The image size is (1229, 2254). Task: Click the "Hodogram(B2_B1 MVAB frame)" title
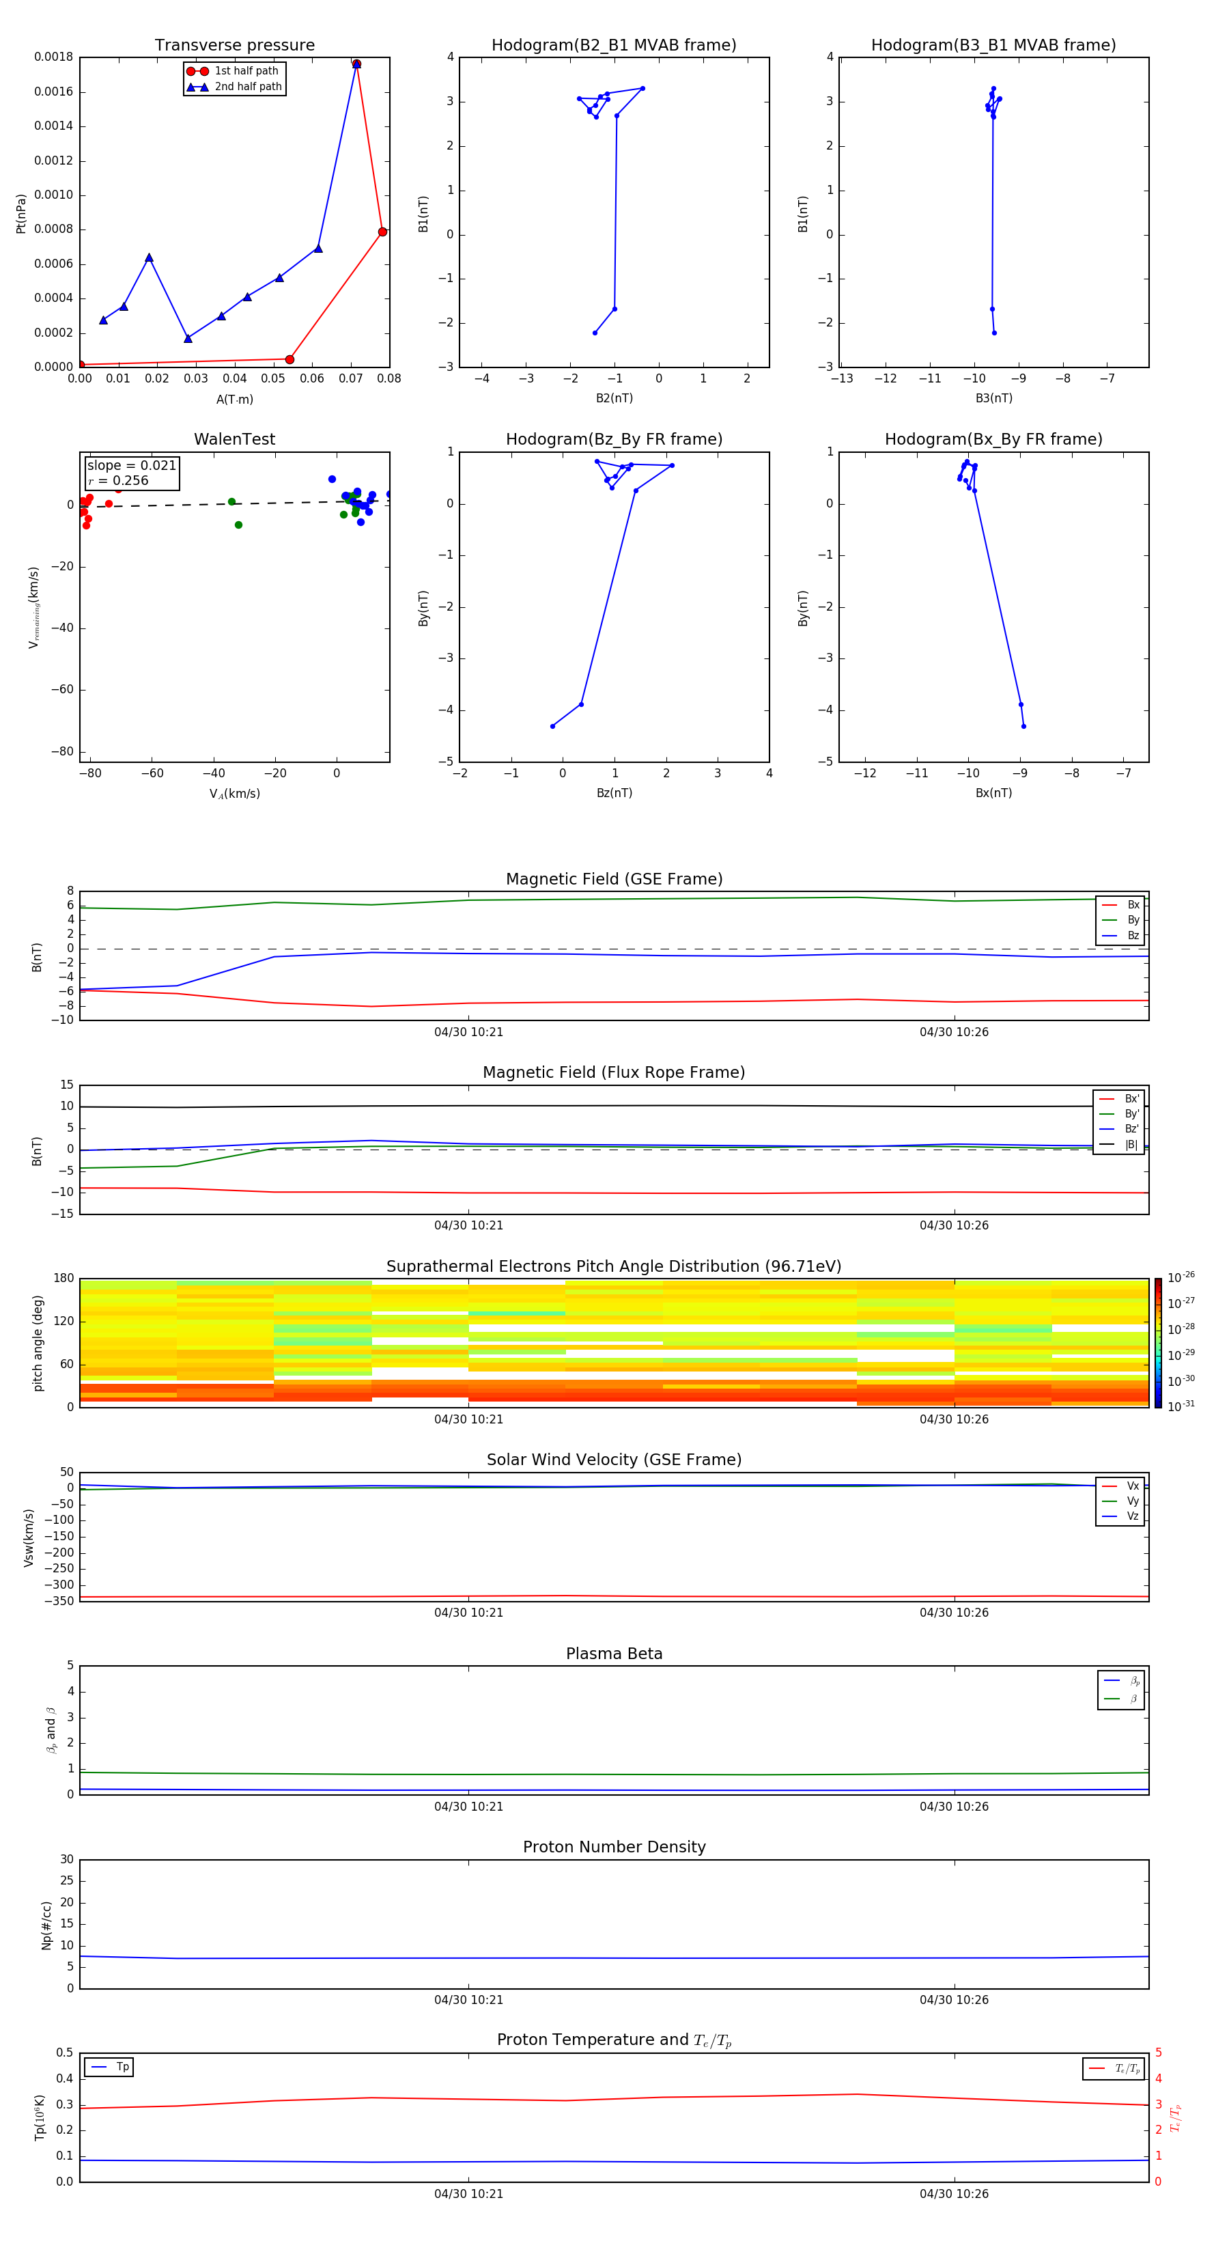[x=614, y=46]
